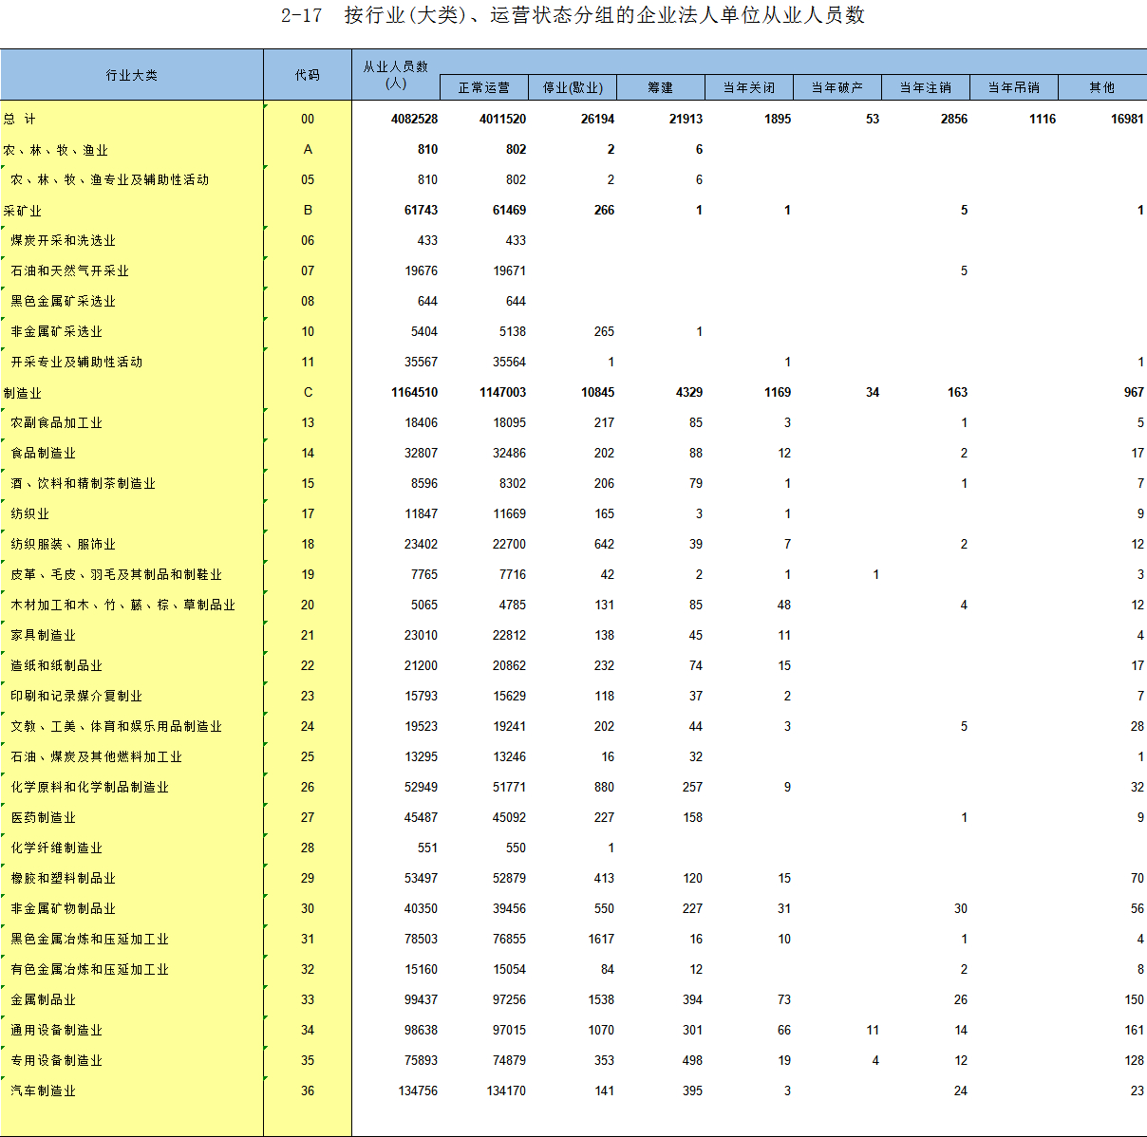Click the 文教、工美、体育和娱乐用品制造业 label
The image size is (1147, 1137).
pyautogui.click(x=116, y=726)
